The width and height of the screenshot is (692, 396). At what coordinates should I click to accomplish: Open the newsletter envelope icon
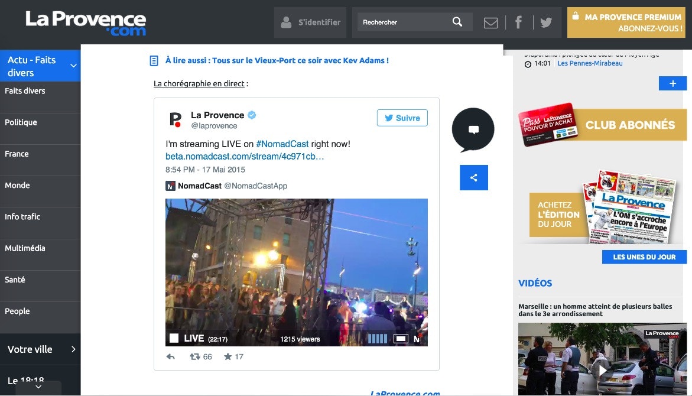coord(490,22)
